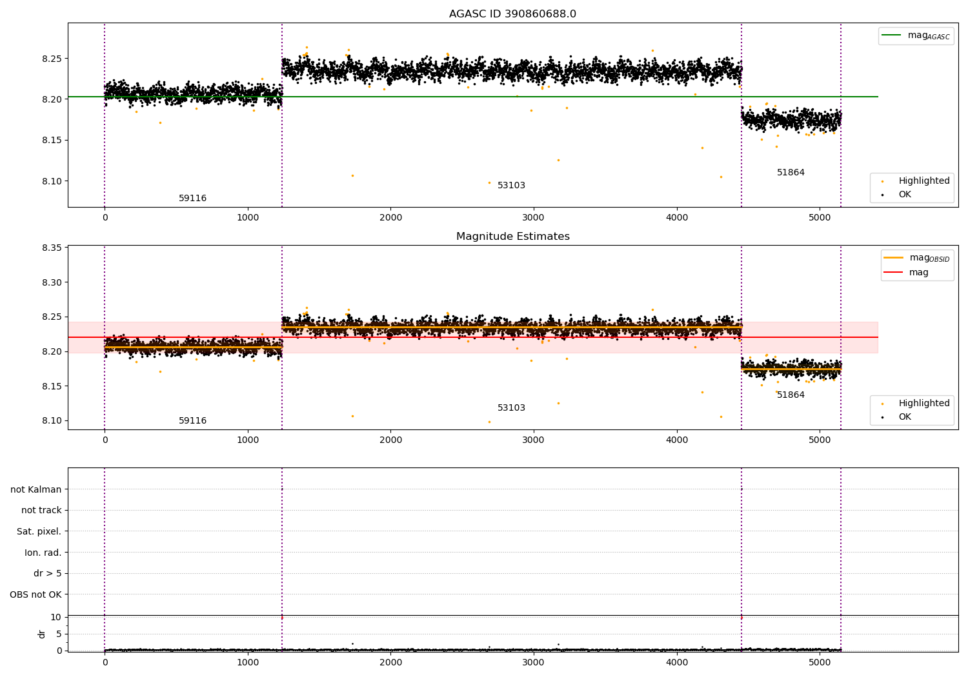The width and height of the screenshot is (968, 677).
Task: Click the 'Ion. rad.' axis label
Action: (x=43, y=553)
